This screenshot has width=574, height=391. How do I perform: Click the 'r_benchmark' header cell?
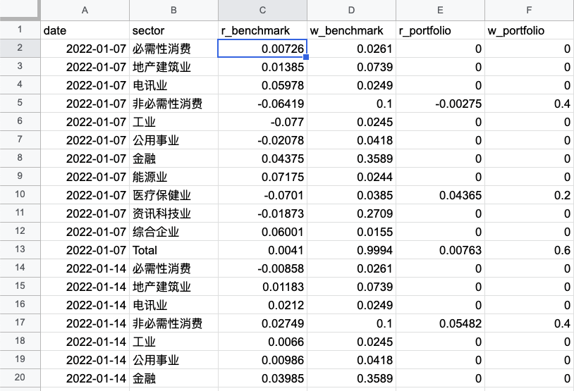pyautogui.click(x=262, y=30)
